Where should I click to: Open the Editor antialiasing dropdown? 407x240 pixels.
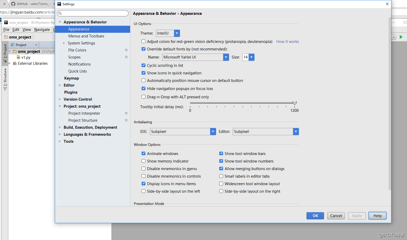coord(296,132)
